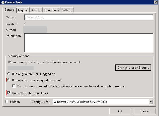
Task: Go to the Settings tab
Action: point(67,10)
